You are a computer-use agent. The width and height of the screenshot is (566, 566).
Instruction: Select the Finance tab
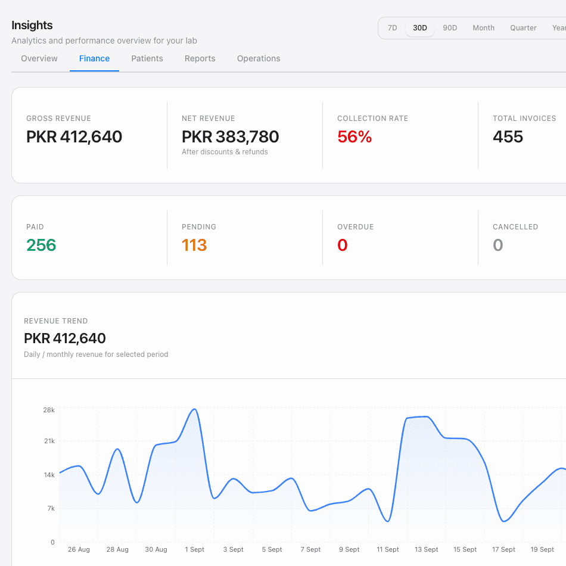click(x=94, y=58)
